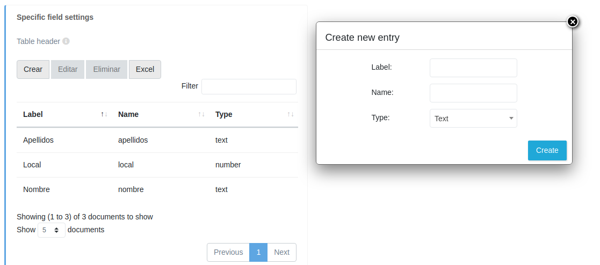Viewport: 600px width, 265px height.
Task: Close the Create new entry dialog
Action: coord(573,21)
